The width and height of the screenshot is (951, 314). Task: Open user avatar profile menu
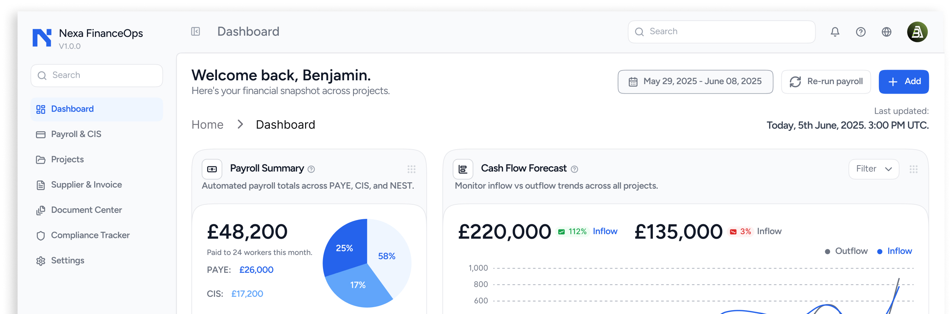(x=917, y=32)
